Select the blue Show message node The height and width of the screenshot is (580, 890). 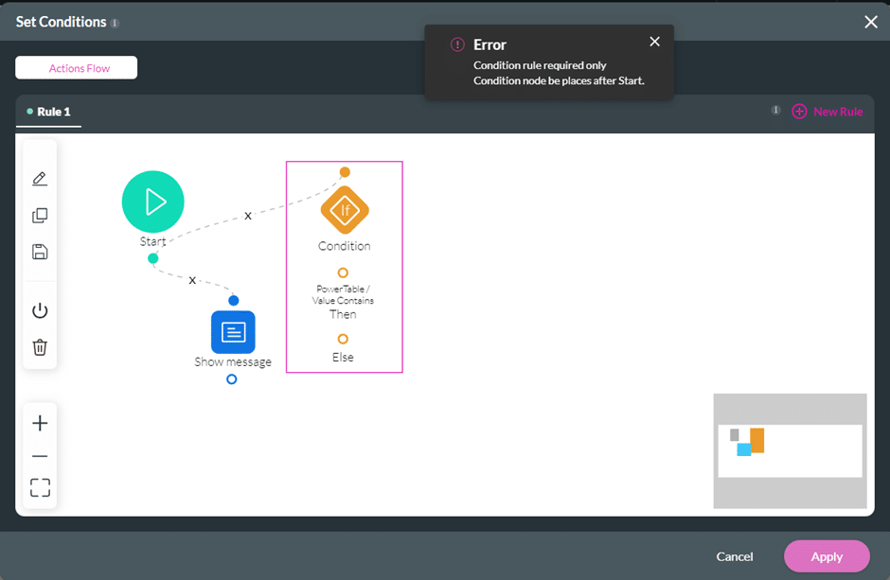coord(233,332)
